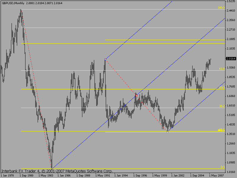The height and width of the screenshot is (178, 237).
Task: Click the GBPUSD,Monthly chart title text
Action: coord(13,3)
